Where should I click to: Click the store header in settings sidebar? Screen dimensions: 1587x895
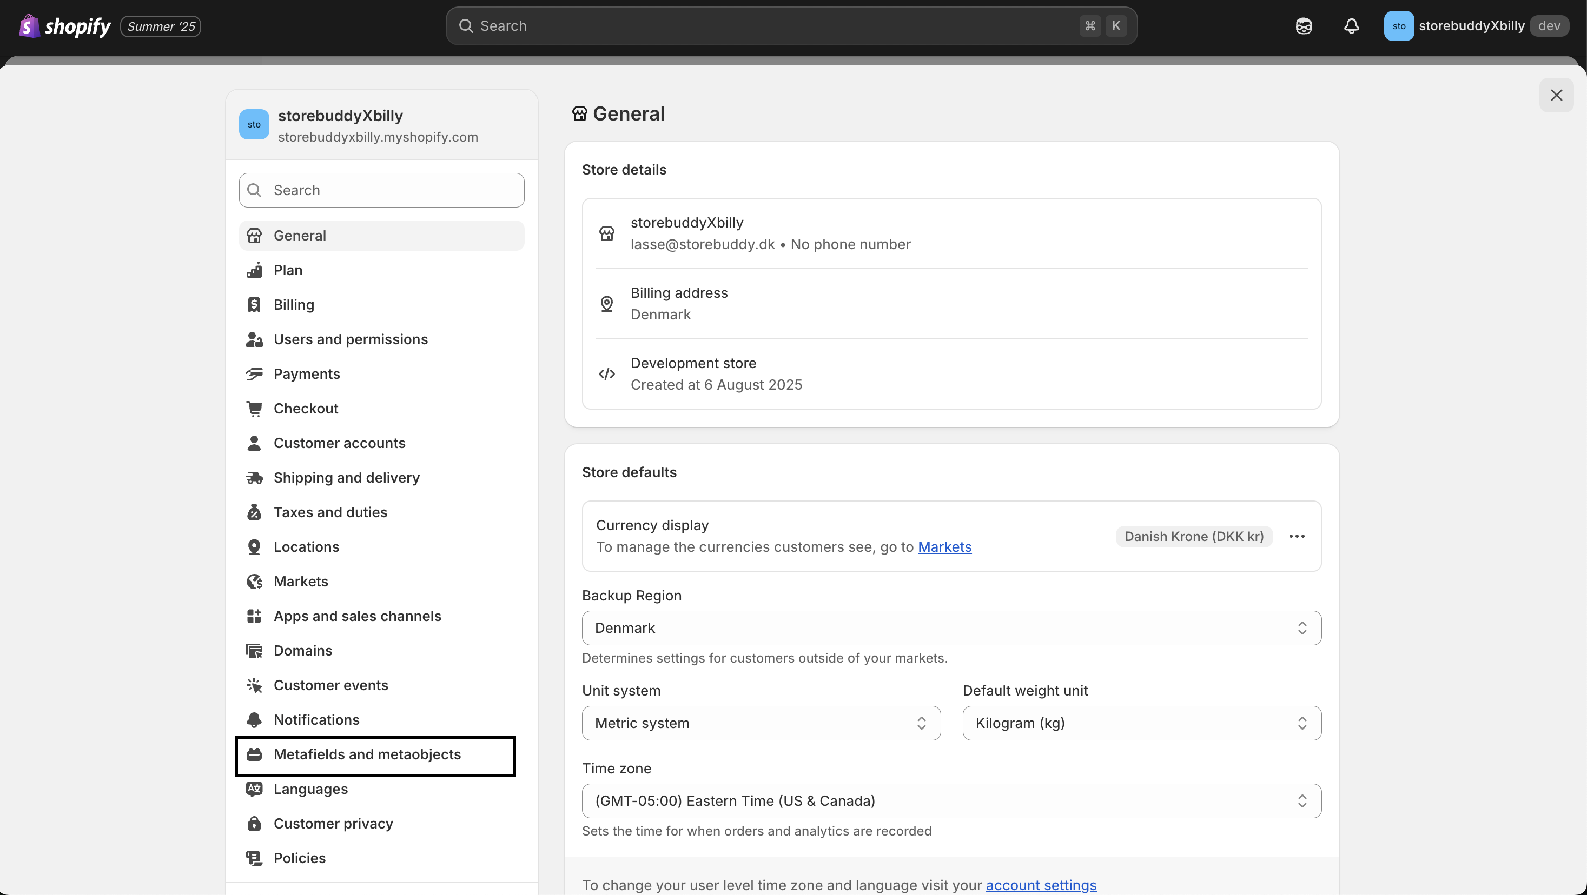point(381,125)
